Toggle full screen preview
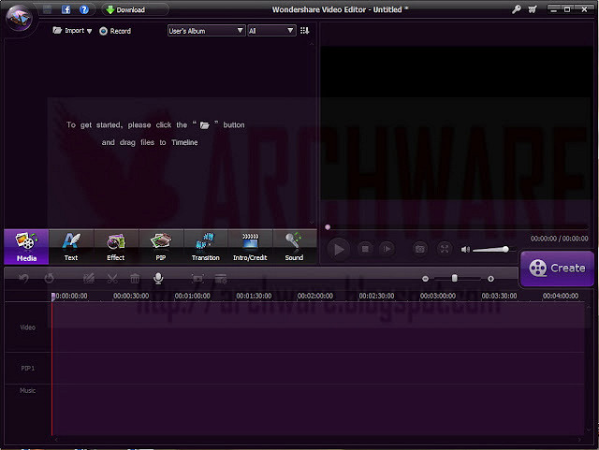This screenshot has width=599, height=450. [x=445, y=249]
